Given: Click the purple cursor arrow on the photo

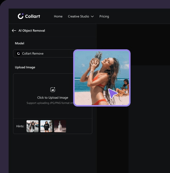Looking at the screenshot, I should tap(112, 93).
